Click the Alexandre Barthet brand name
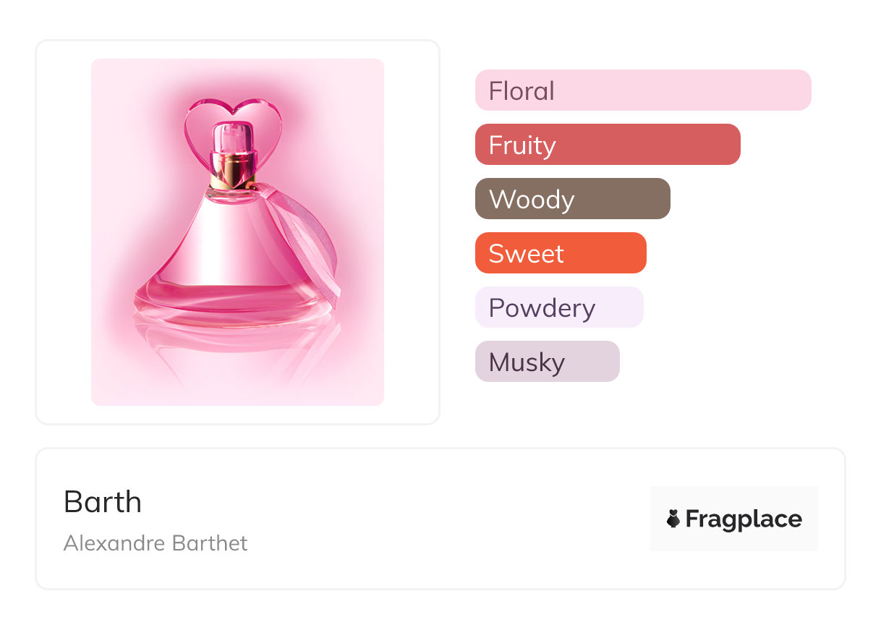 156,543
